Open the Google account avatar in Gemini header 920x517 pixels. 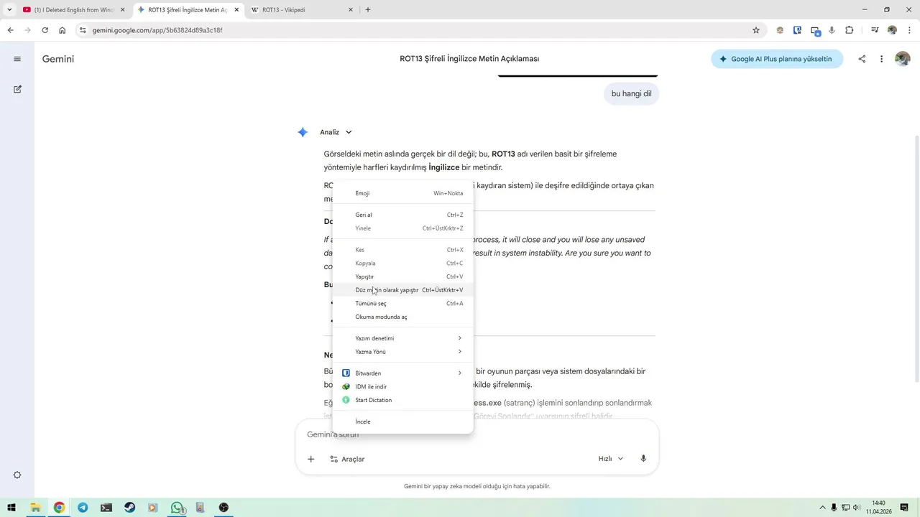point(903,59)
